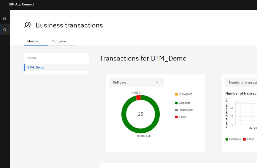The image size is (257, 168).
Task: Click the Inconsistent gray legend swatch
Action: (x=176, y=110)
